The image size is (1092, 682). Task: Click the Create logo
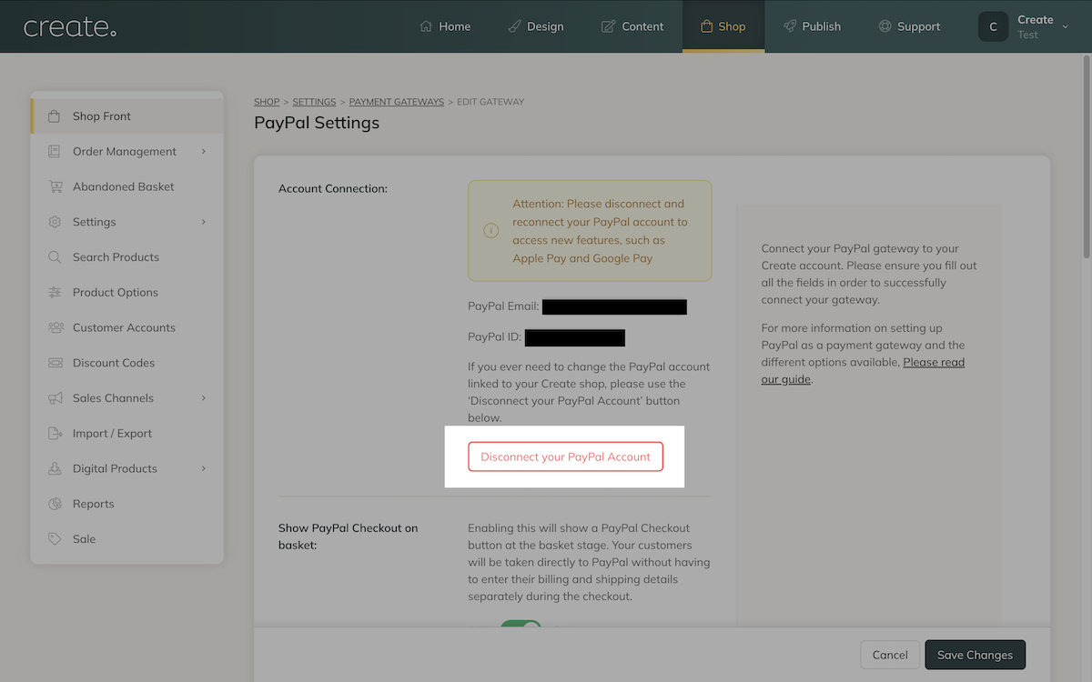click(x=70, y=27)
